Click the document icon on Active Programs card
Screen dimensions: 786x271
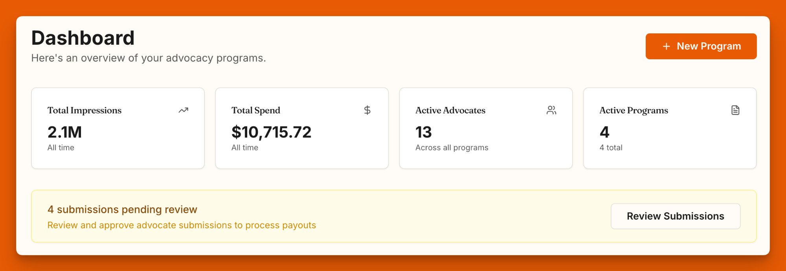tap(735, 110)
